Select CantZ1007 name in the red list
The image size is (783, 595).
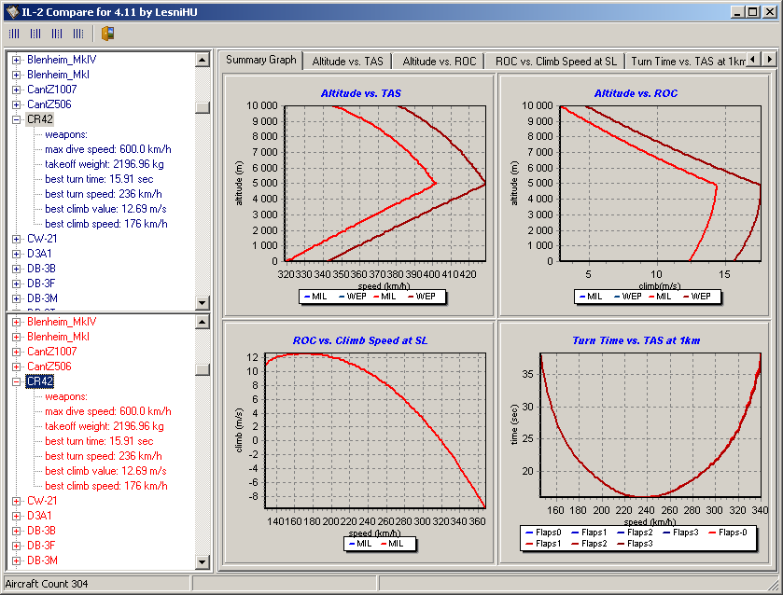click(x=52, y=352)
